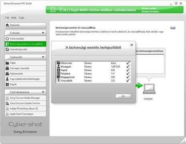Click the phone icon in green status banner
The image size is (186, 144).
(60, 10)
